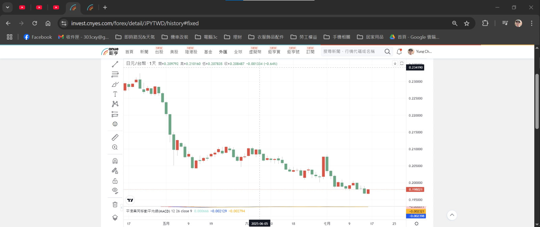This screenshot has width=540, height=227.
Task: Open the 即時路況&天氣 bookmark folder
Action: click(x=135, y=37)
